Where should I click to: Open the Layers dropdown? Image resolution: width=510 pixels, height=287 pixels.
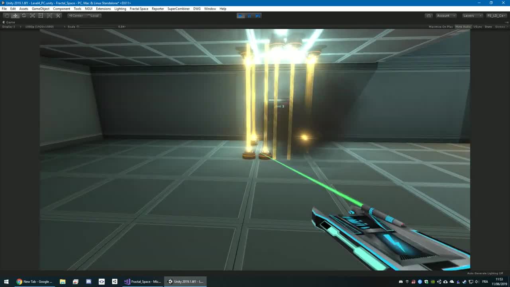pos(472,16)
